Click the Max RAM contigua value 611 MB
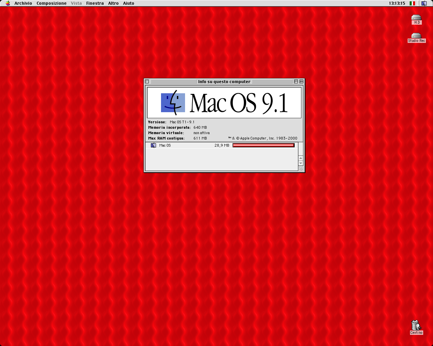The width and height of the screenshot is (433, 346). [200, 138]
